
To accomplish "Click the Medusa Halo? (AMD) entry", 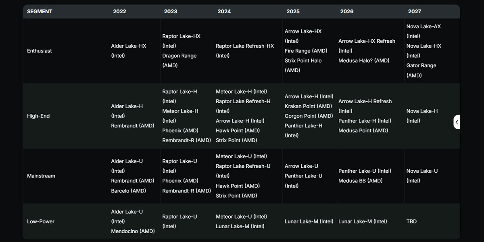I will (x=364, y=60).
